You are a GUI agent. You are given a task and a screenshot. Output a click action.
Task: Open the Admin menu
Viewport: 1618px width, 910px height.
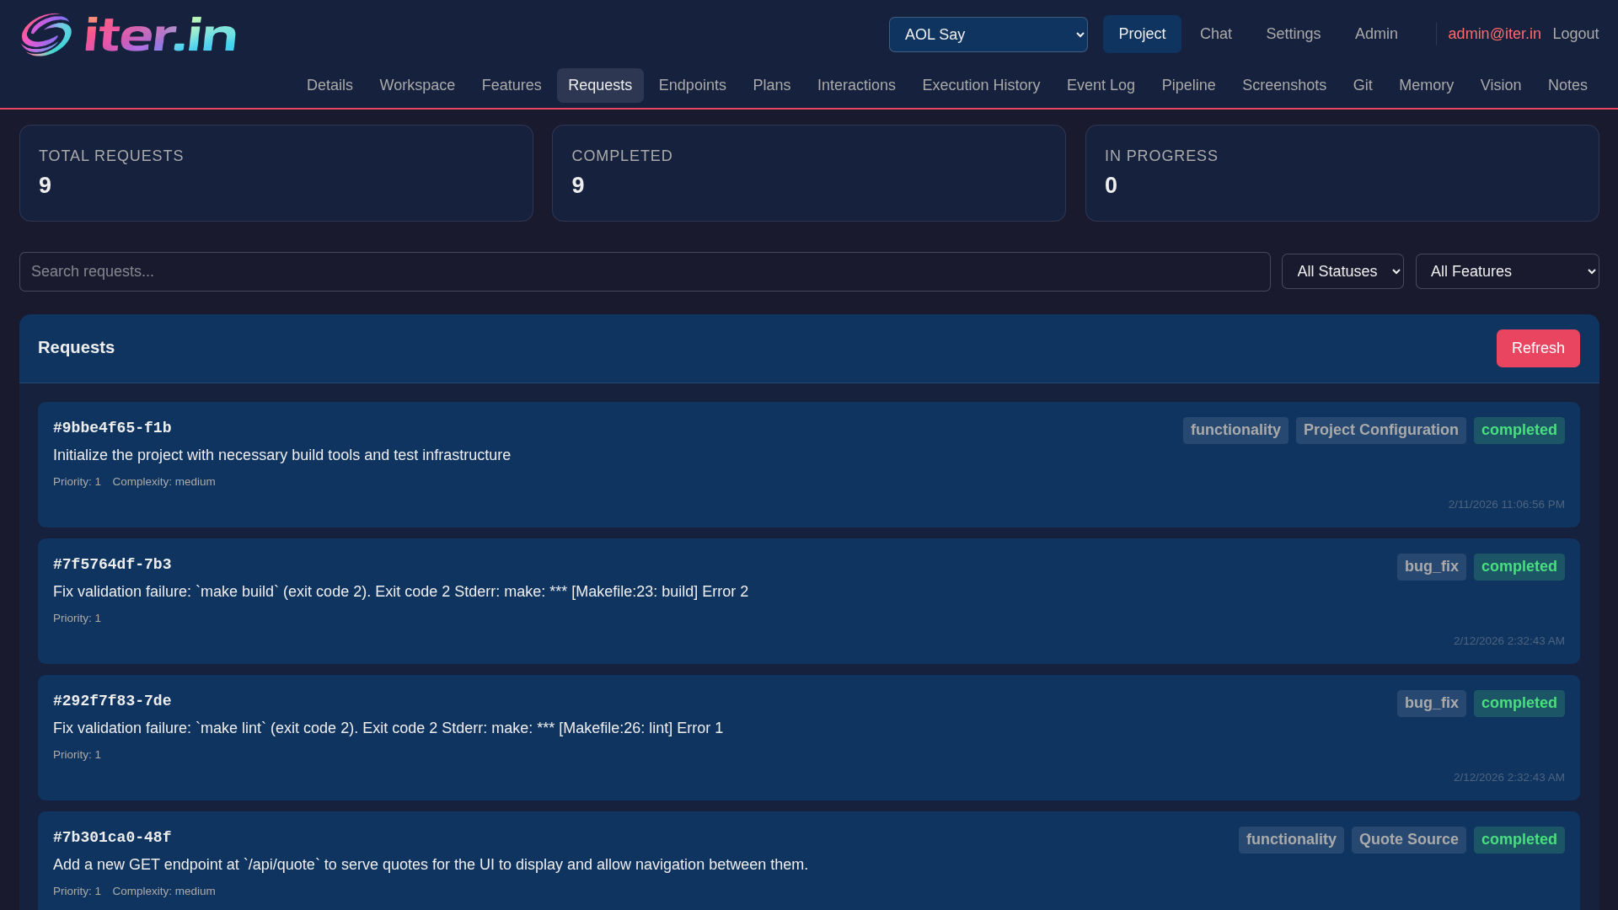click(1375, 34)
